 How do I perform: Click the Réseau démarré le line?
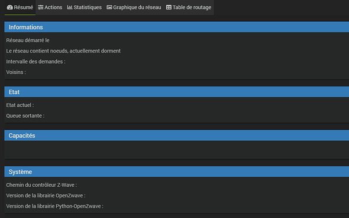[x=28, y=41]
